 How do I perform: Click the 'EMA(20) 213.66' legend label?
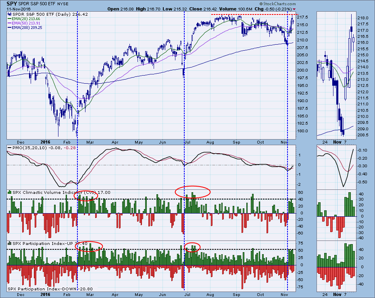click(26, 18)
